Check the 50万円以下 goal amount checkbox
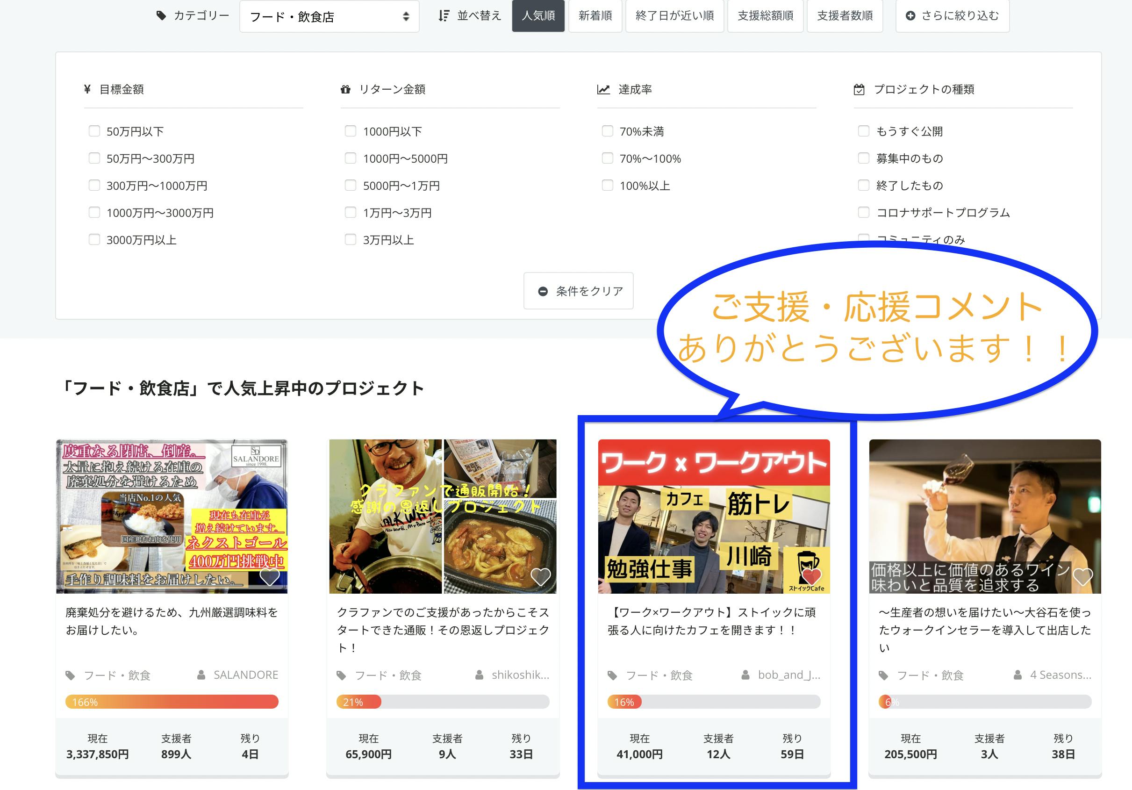Image resolution: width=1132 pixels, height=790 pixels. (94, 131)
